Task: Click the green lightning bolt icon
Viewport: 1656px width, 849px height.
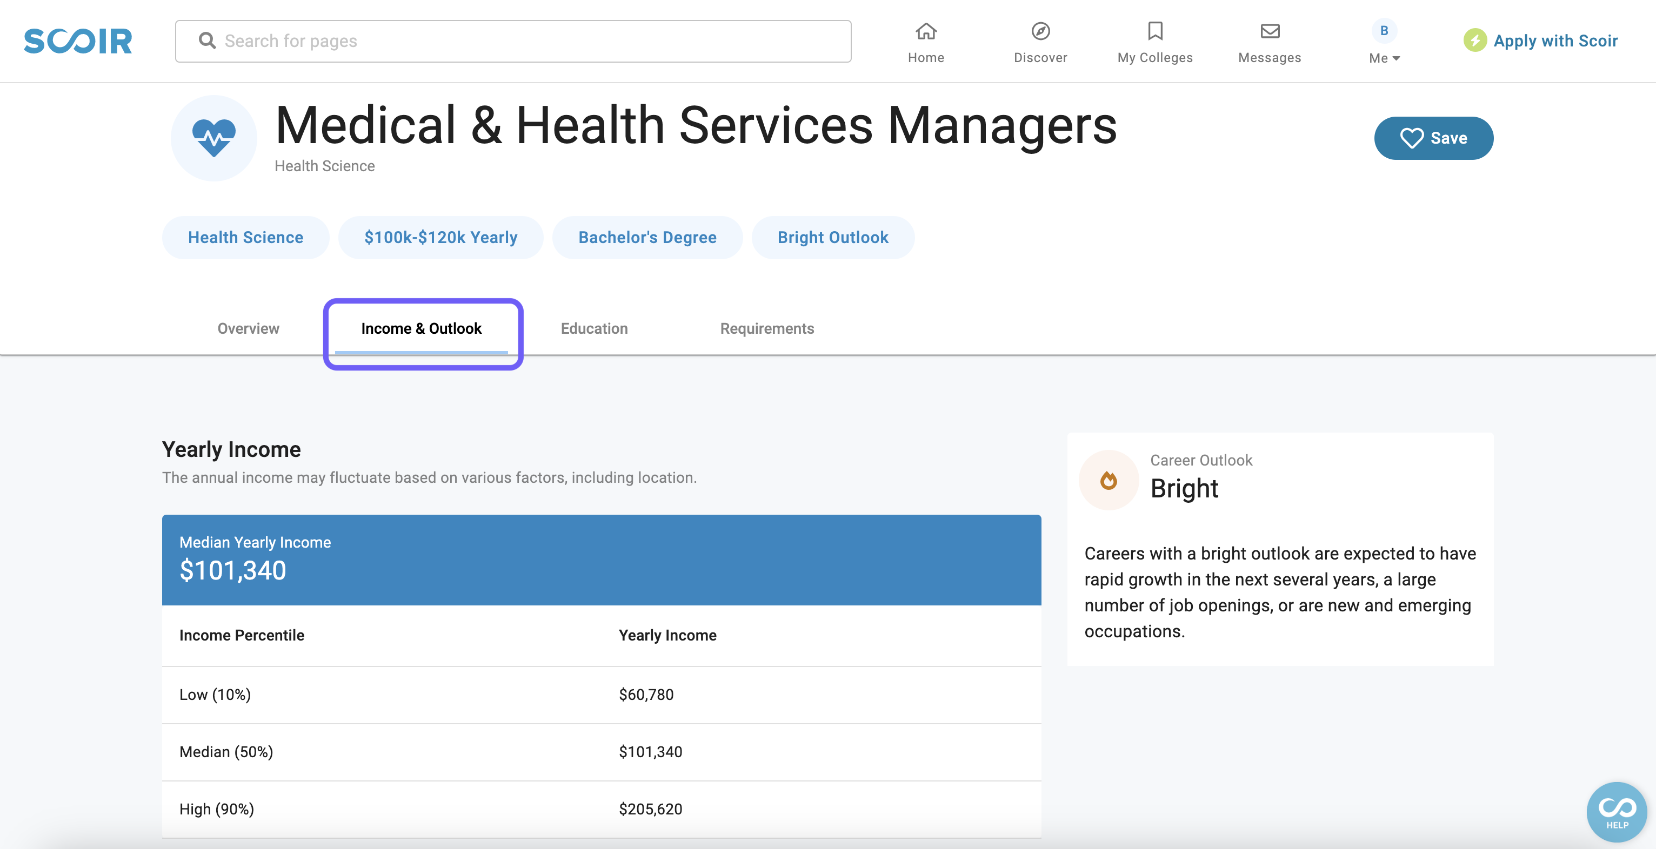Action: [1475, 41]
